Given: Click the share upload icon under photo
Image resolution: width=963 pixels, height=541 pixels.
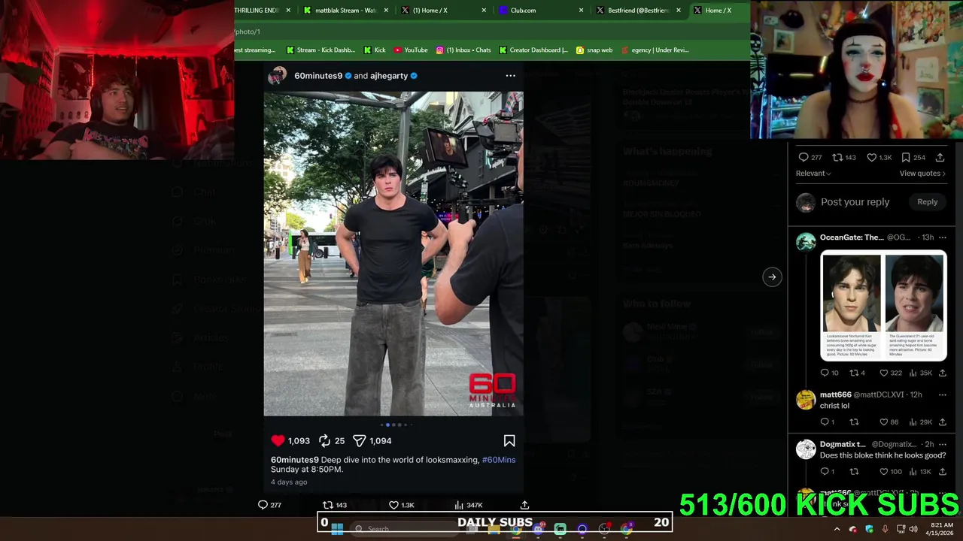Looking at the screenshot, I should pyautogui.click(x=524, y=505).
